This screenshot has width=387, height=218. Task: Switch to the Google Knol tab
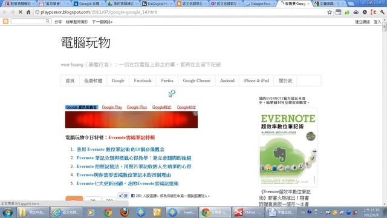261,4
